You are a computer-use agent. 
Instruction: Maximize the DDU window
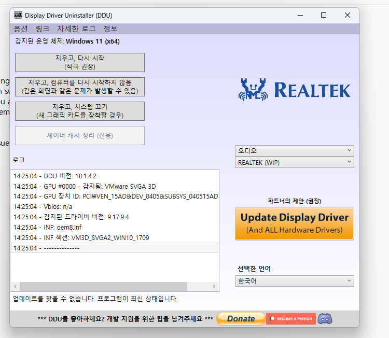point(324,15)
